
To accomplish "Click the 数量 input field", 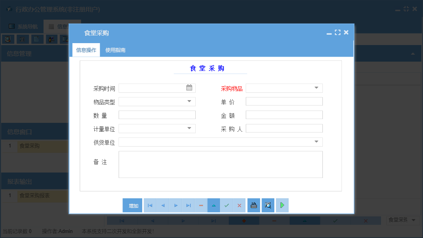I will 157,115.
